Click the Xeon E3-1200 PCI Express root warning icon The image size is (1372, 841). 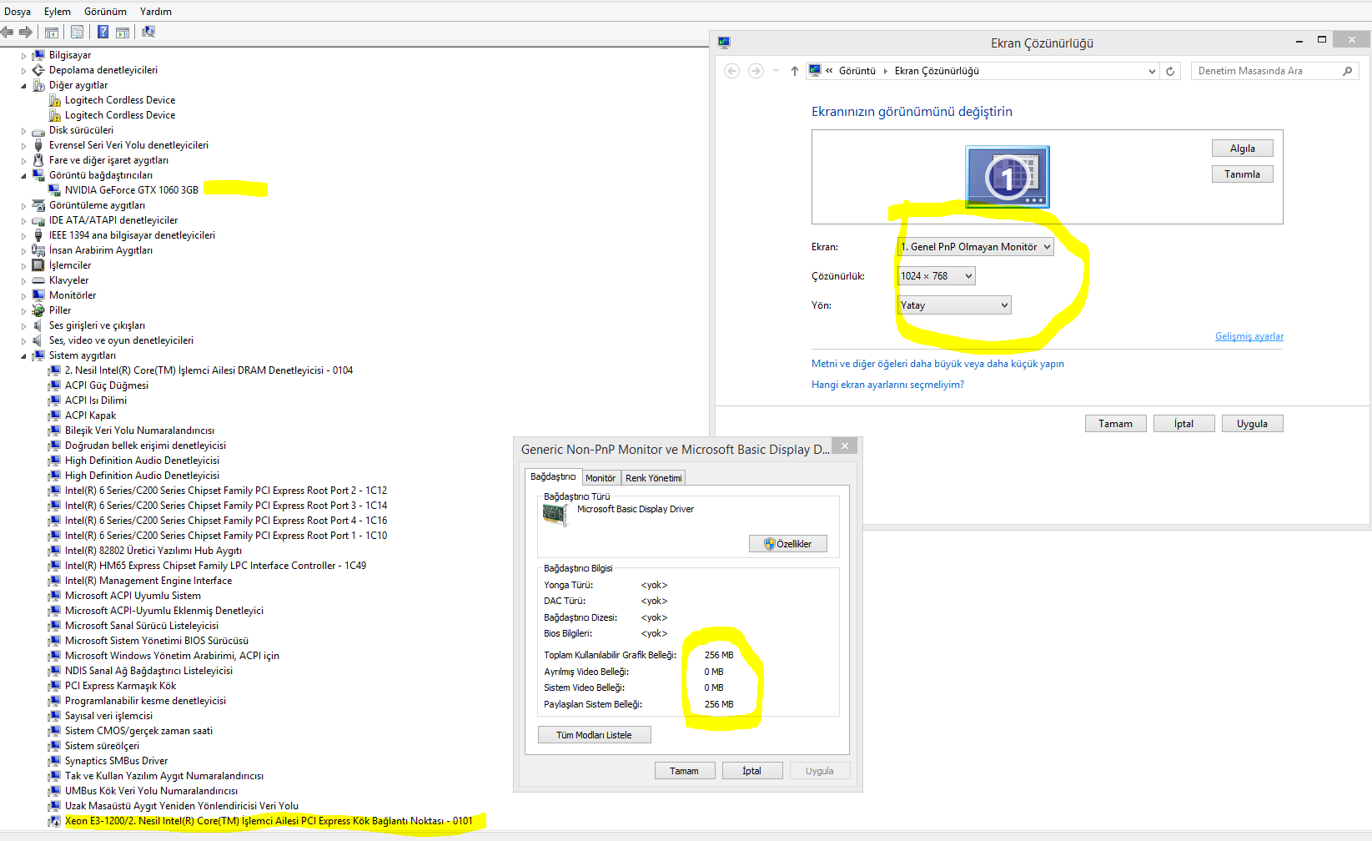tap(55, 821)
